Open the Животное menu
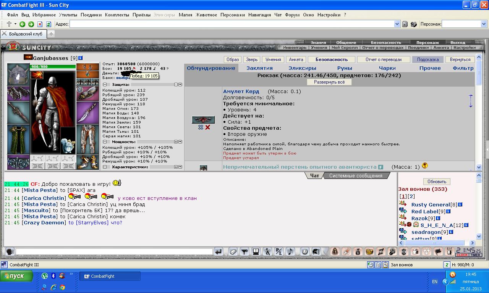The image size is (489, 293). tap(206, 15)
